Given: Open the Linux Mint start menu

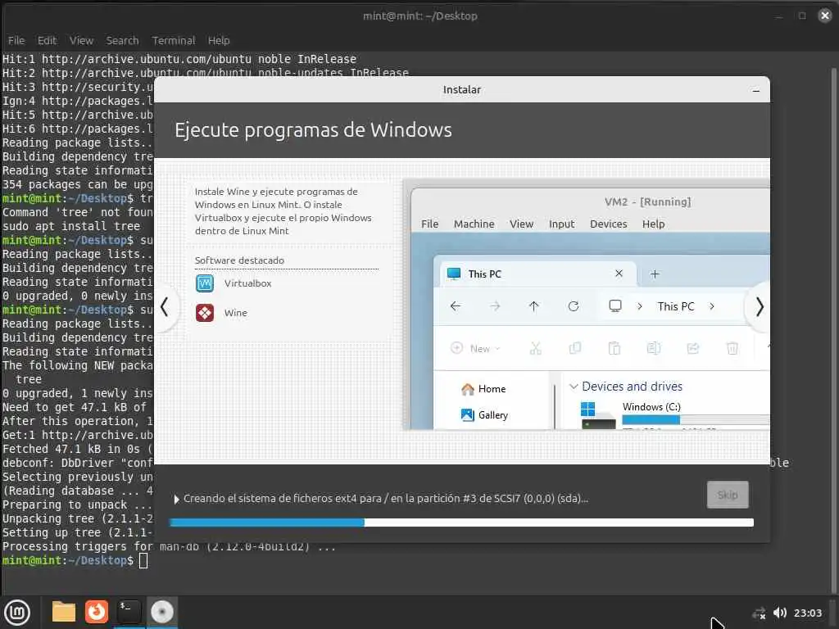Looking at the screenshot, I should pyautogui.click(x=17, y=612).
